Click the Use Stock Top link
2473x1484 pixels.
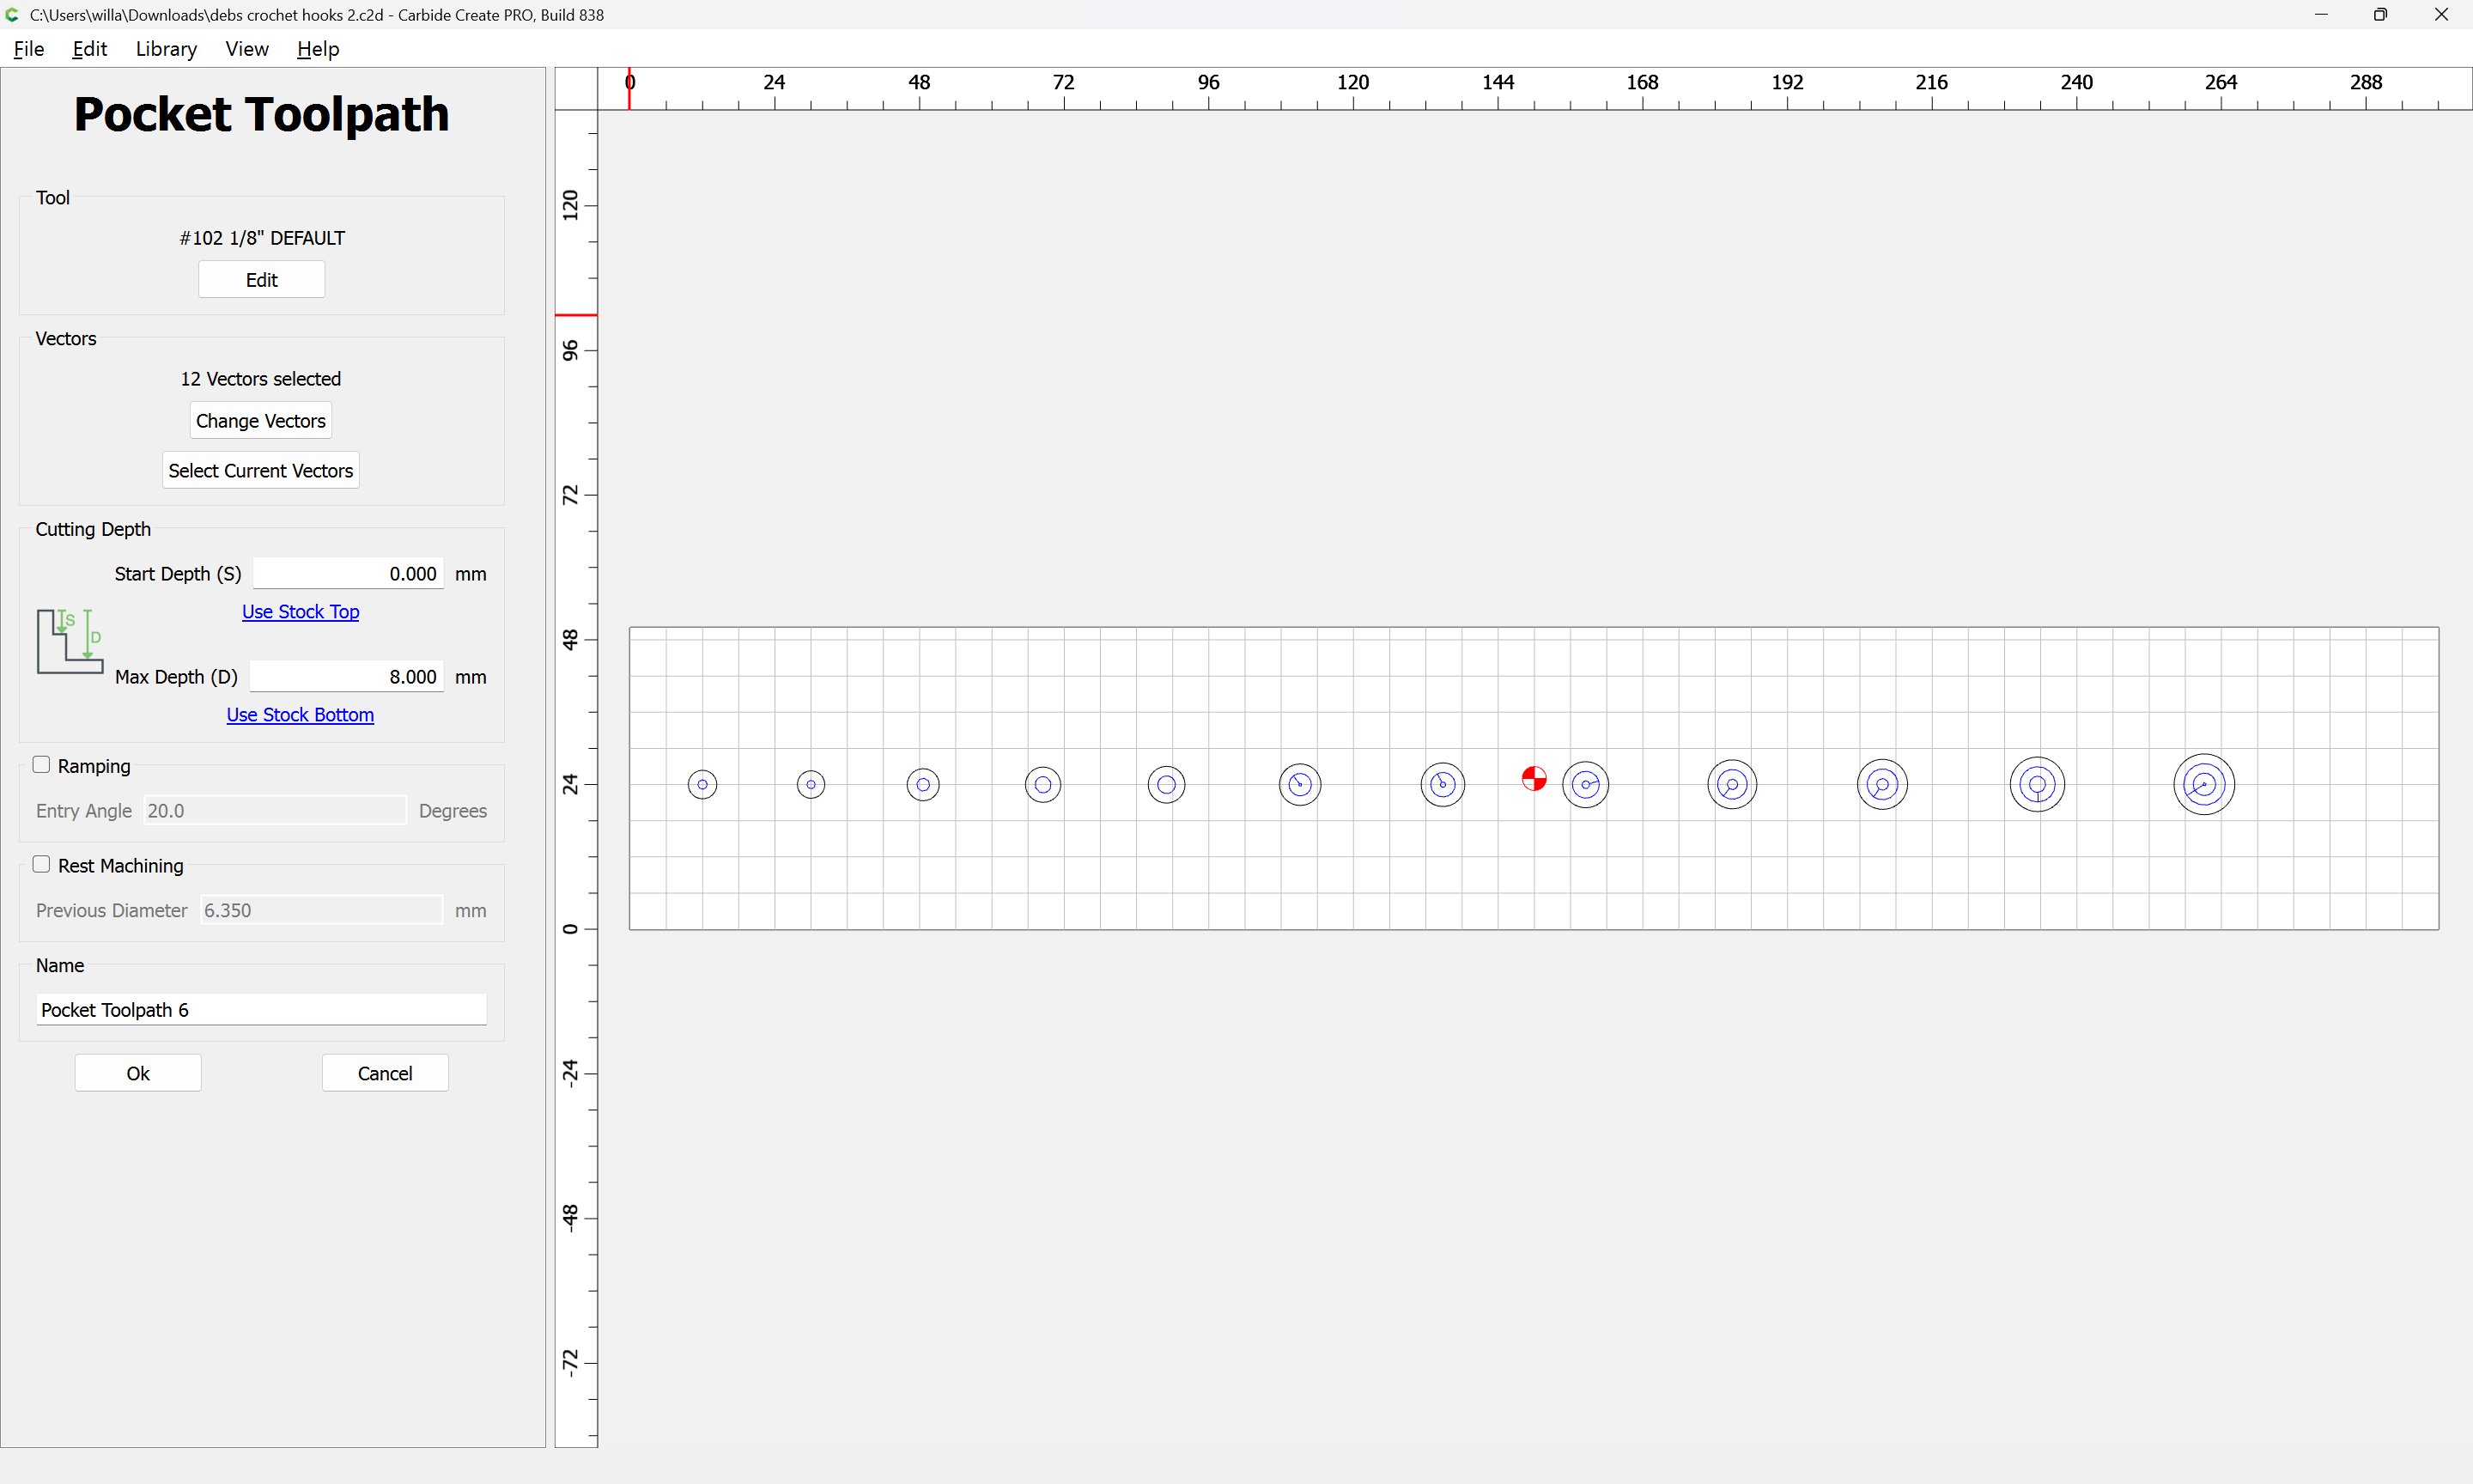coord(300,612)
